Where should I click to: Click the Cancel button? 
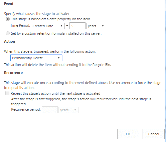click(154, 134)
